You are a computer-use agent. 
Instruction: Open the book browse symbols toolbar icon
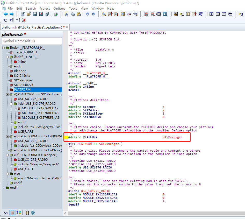pos(188,14)
